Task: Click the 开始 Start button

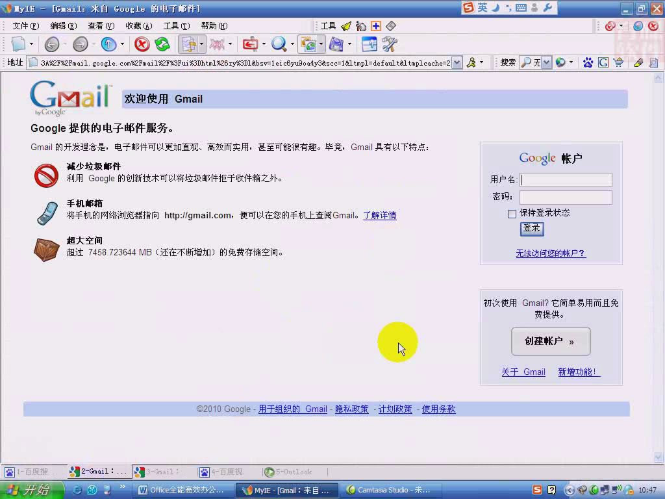Action: click(32, 490)
